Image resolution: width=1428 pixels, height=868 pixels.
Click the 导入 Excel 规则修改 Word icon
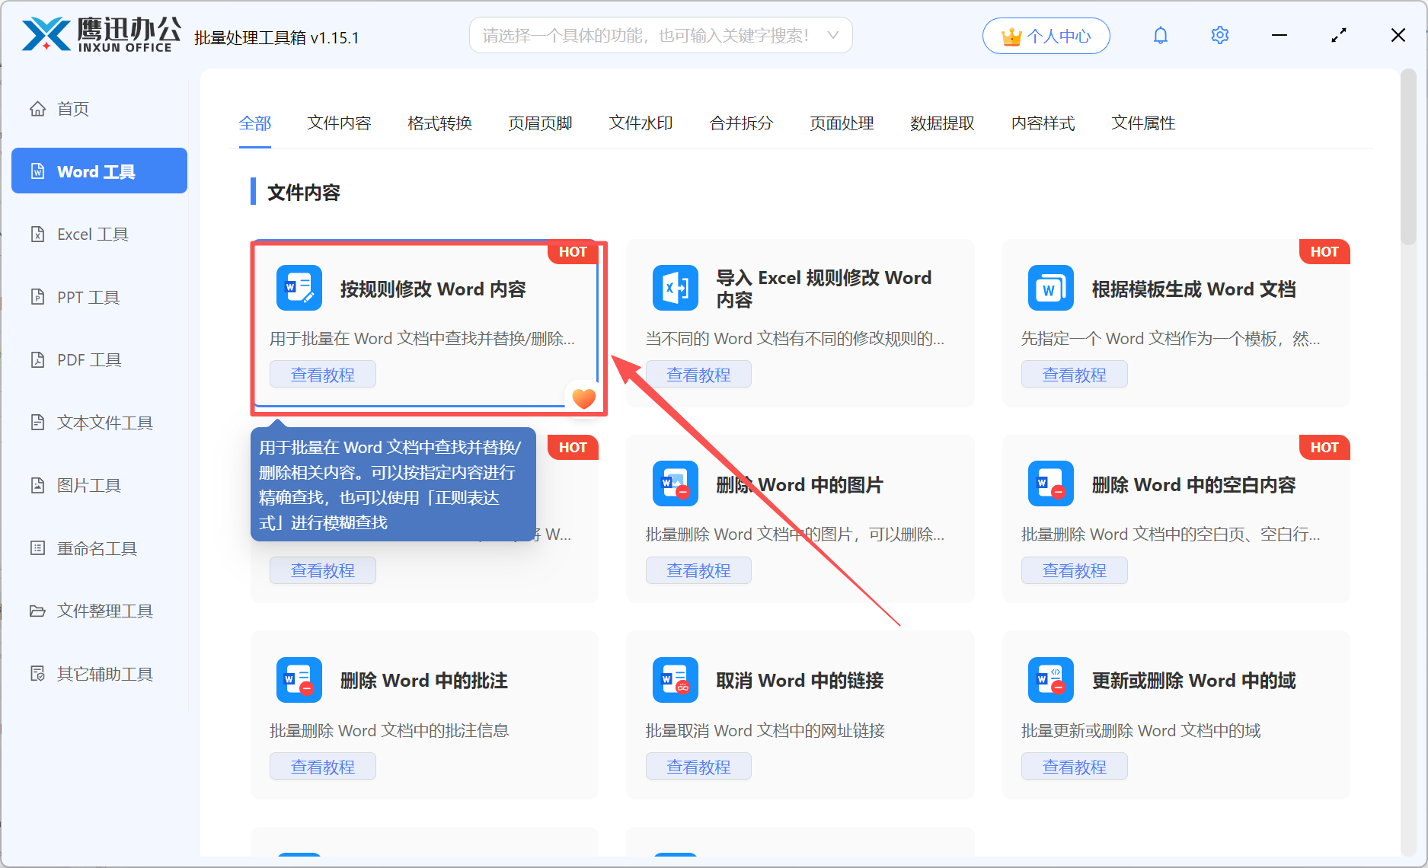676,288
